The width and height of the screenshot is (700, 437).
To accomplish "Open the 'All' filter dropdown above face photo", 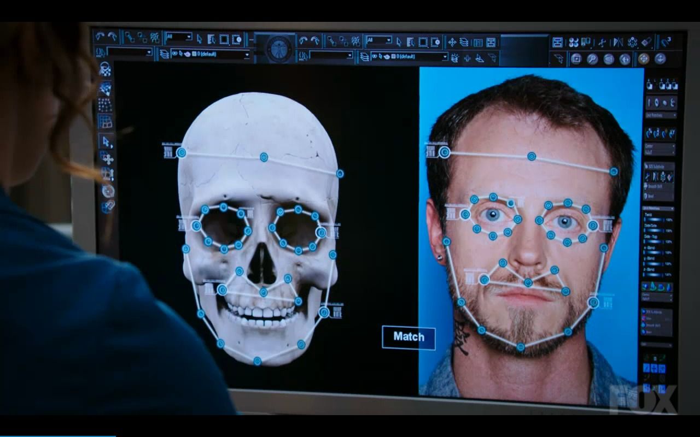I will point(380,40).
